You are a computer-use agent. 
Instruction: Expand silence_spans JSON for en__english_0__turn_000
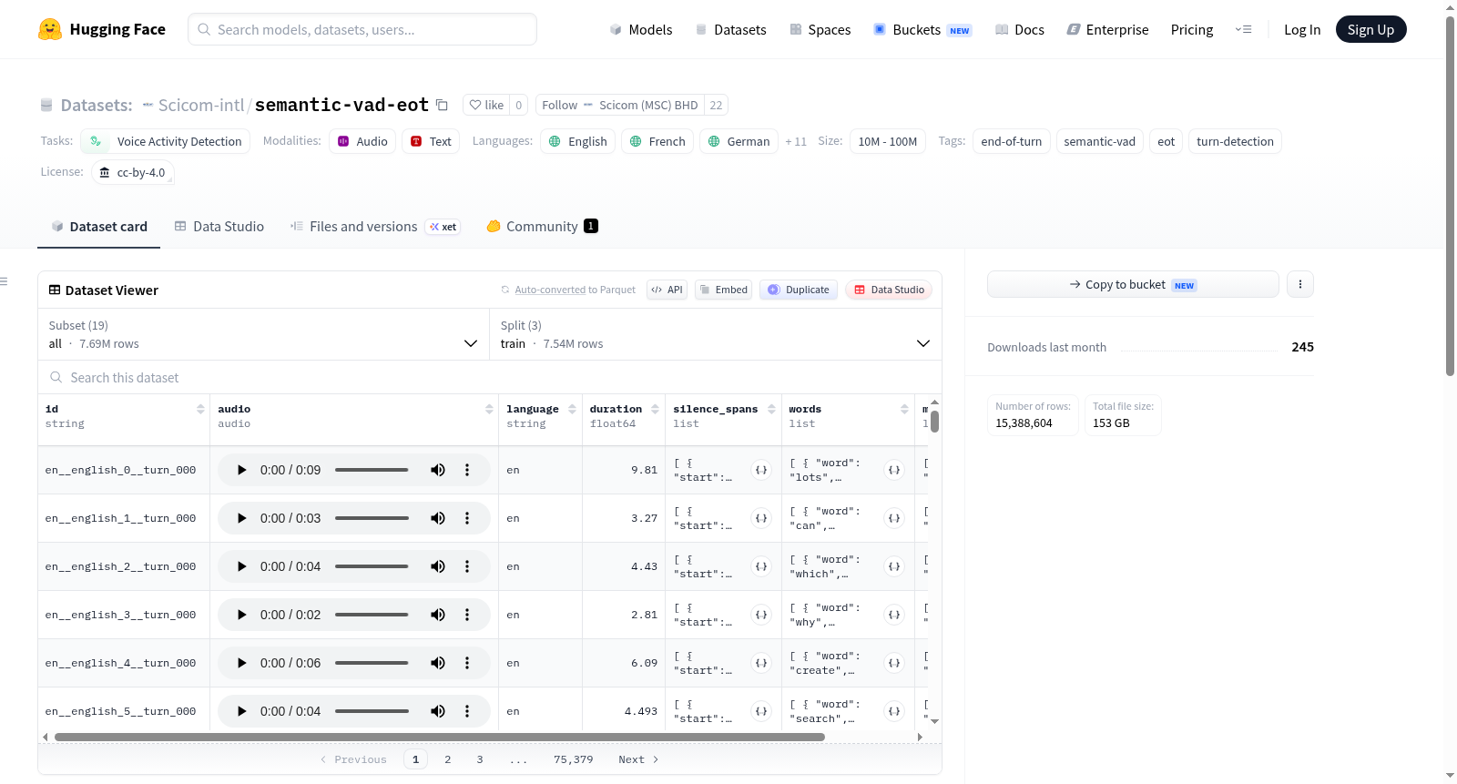[761, 470]
